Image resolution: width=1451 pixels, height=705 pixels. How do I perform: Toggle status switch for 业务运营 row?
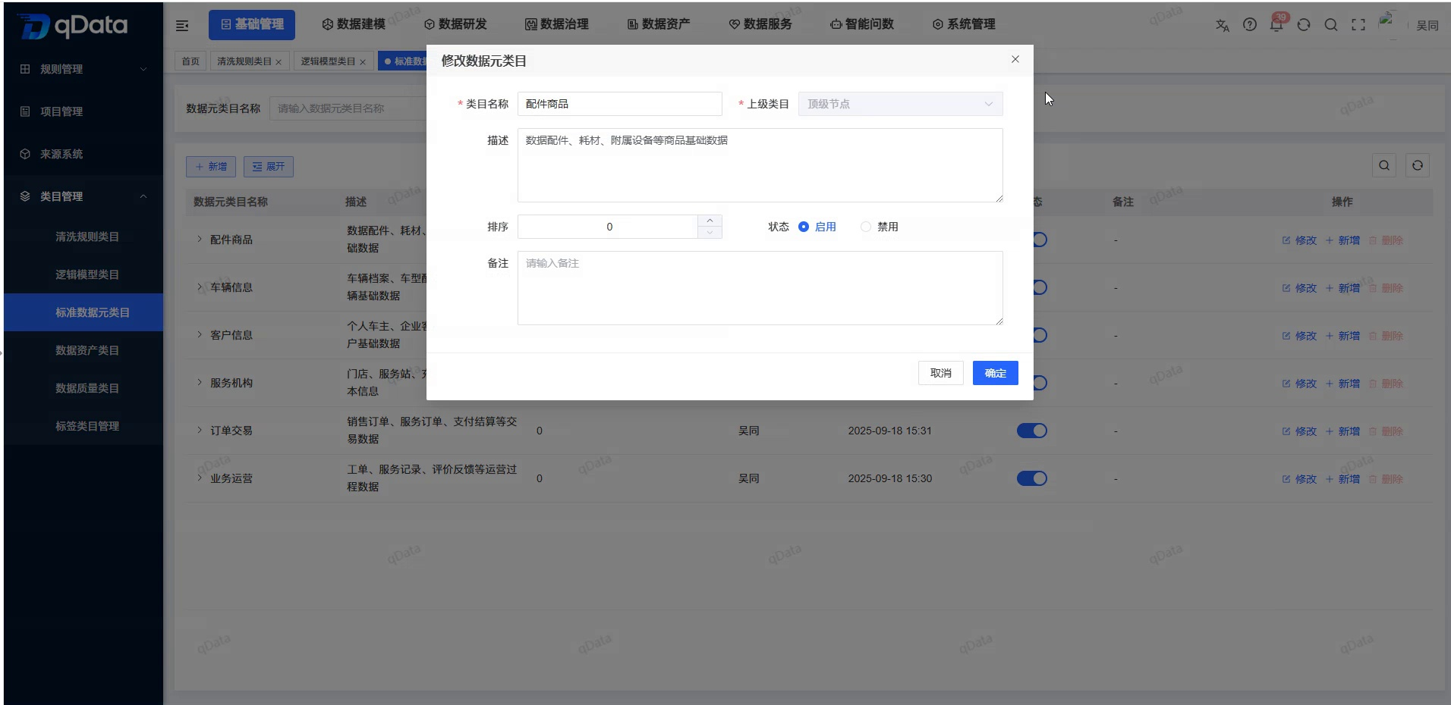[x=1032, y=478]
